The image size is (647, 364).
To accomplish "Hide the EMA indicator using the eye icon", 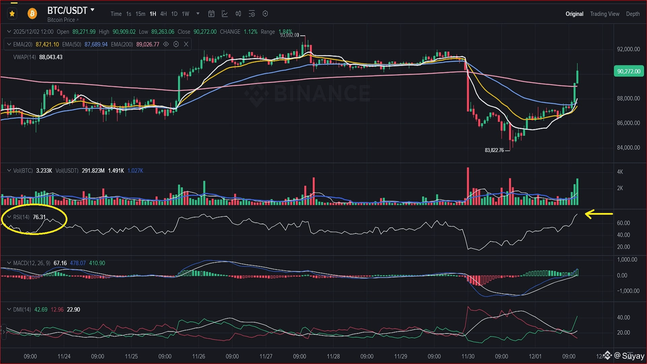I will [x=166, y=44].
